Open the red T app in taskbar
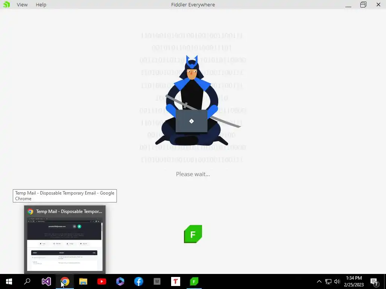 (x=176, y=281)
